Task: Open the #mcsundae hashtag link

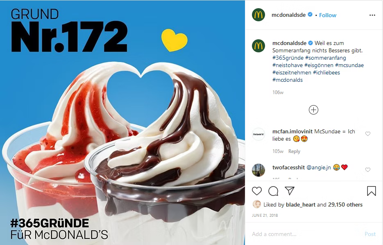Action: (349, 65)
